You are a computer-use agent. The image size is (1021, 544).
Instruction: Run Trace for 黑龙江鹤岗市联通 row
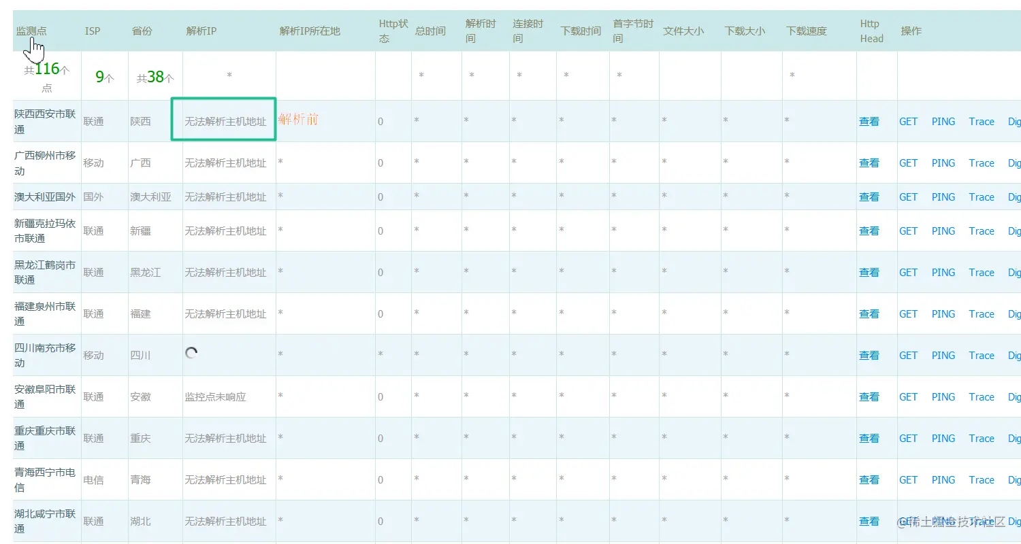[982, 273]
